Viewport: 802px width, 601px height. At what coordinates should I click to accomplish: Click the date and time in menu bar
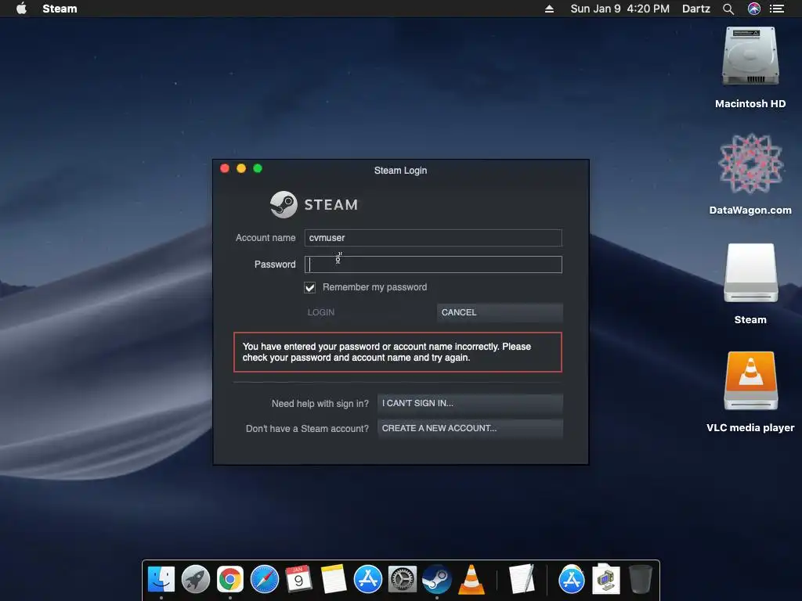tap(620, 9)
